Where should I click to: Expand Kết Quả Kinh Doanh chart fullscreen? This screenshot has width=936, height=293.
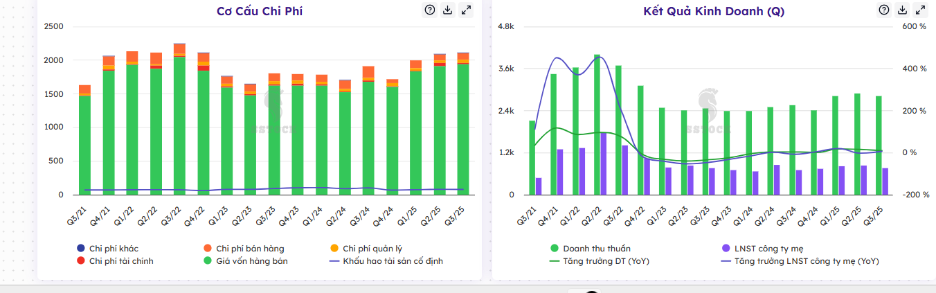[921, 10]
